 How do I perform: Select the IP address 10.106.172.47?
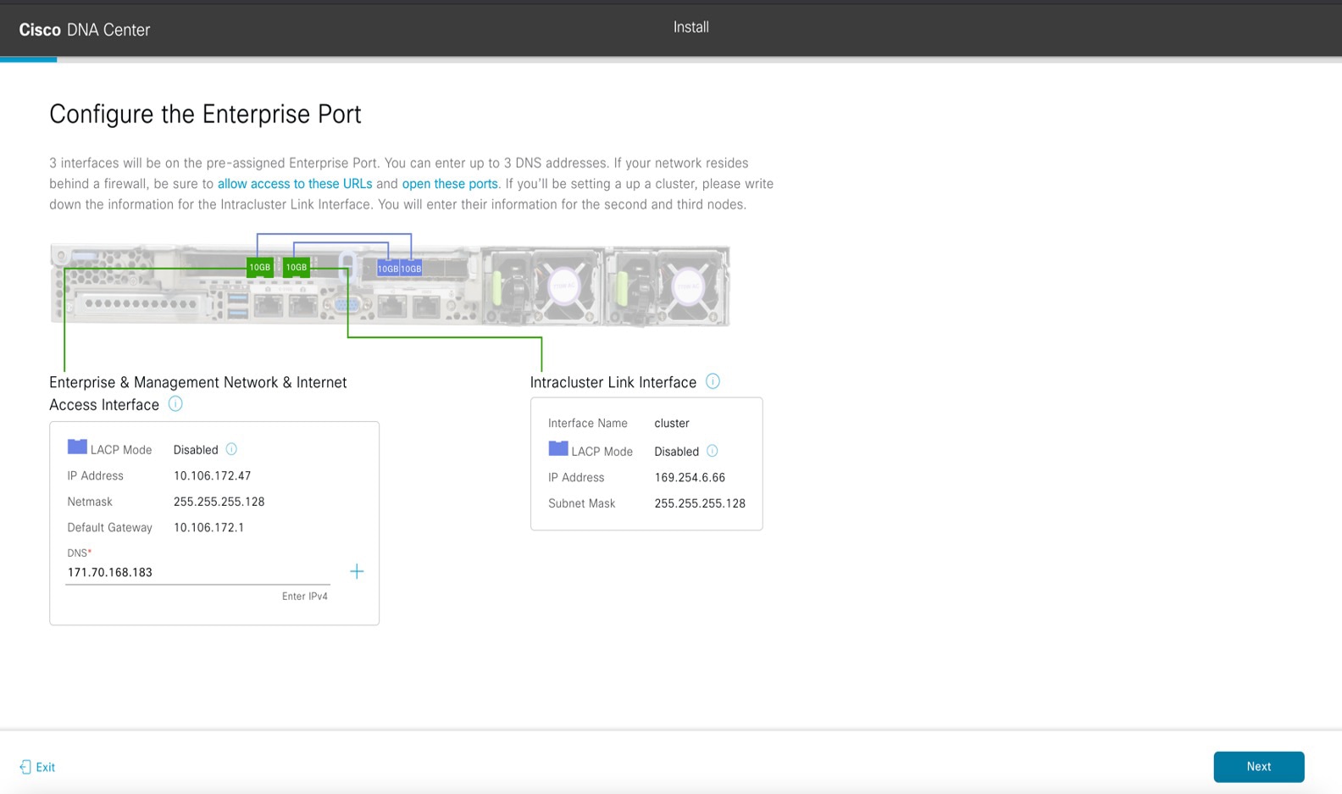pos(213,476)
